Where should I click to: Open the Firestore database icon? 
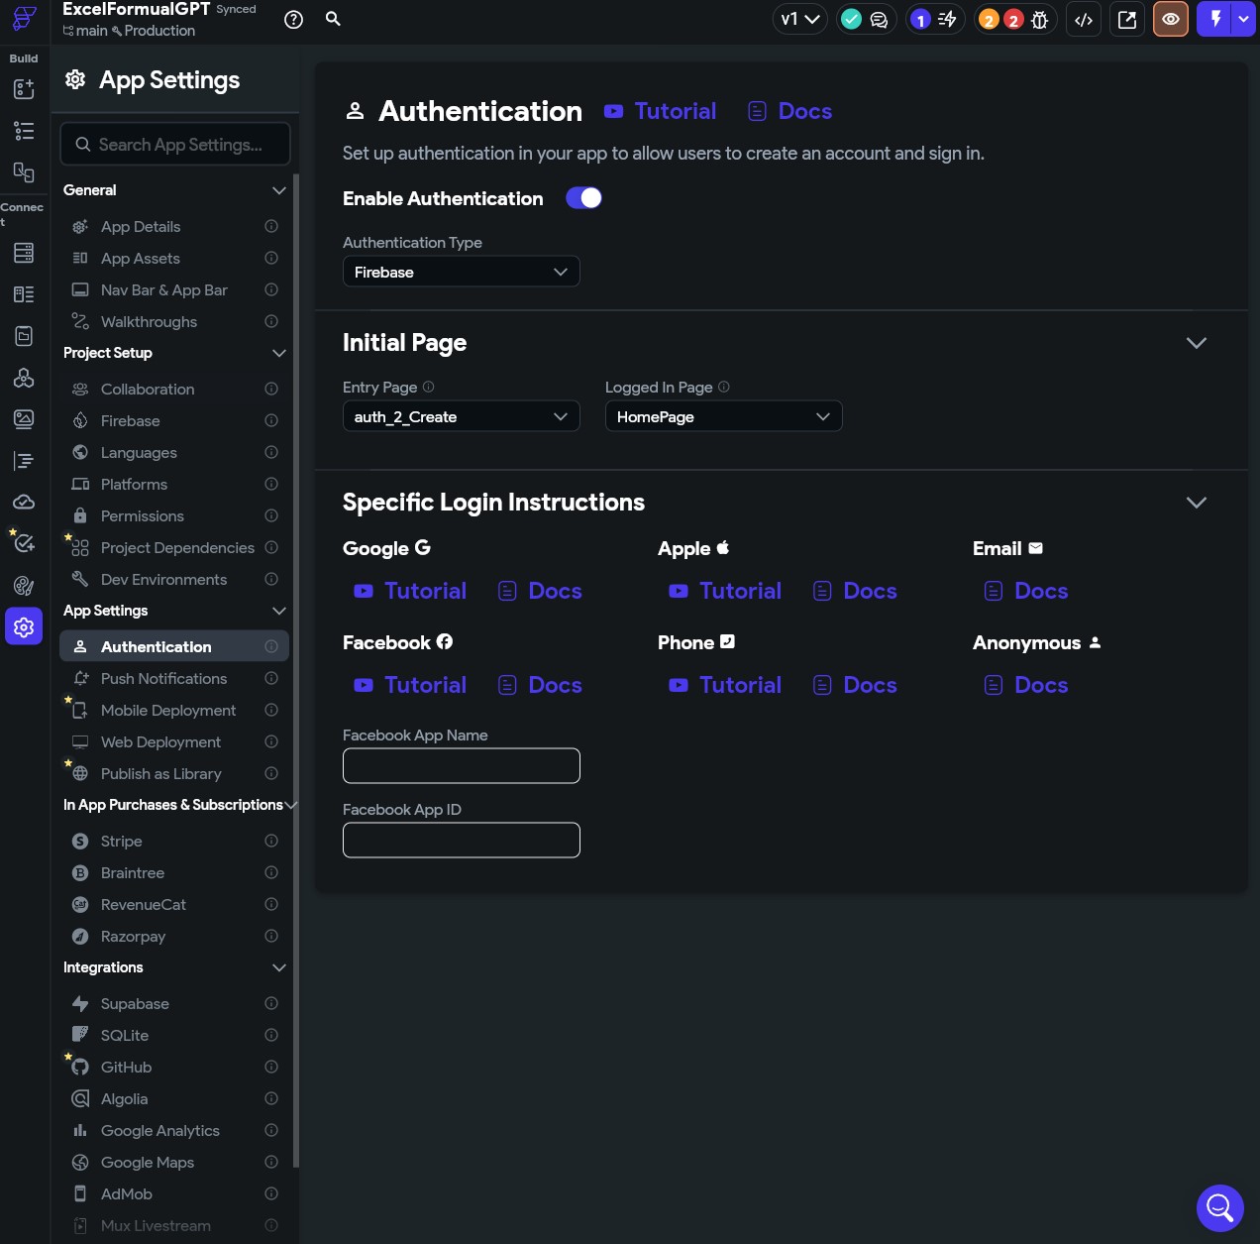[x=24, y=253]
